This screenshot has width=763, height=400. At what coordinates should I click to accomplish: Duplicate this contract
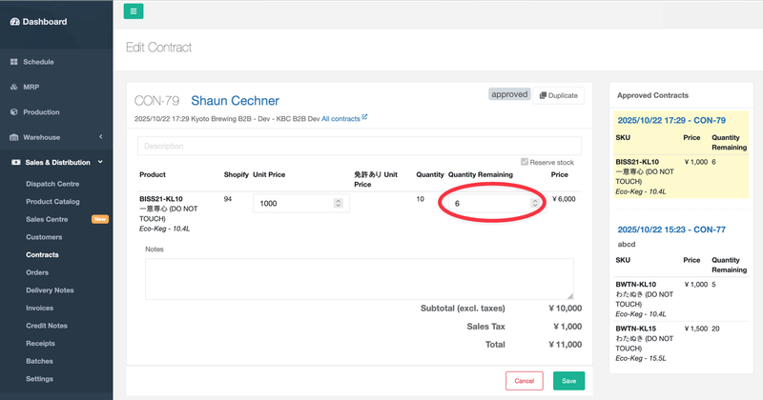[558, 95]
